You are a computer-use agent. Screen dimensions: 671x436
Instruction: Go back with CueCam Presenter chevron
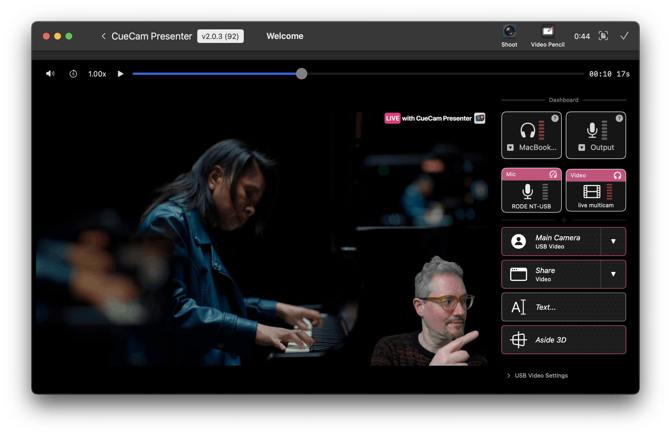coord(104,36)
